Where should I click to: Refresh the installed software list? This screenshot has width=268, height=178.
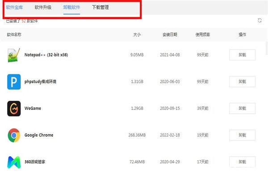[x=260, y=20]
